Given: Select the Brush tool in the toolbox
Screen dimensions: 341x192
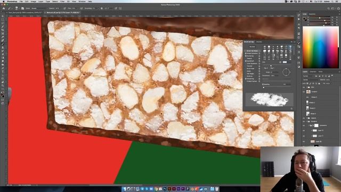Looking at the screenshot, I should tap(3, 44).
